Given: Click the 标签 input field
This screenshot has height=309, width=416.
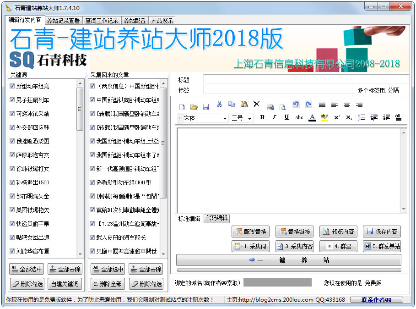Looking at the screenshot, I should click(279, 89).
